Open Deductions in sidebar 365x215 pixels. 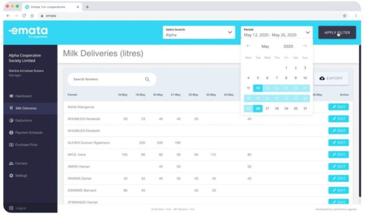24,120
